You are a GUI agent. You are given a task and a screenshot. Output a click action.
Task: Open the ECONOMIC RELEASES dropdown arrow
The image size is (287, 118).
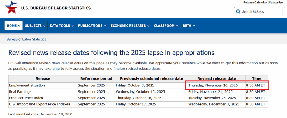point(149,25)
